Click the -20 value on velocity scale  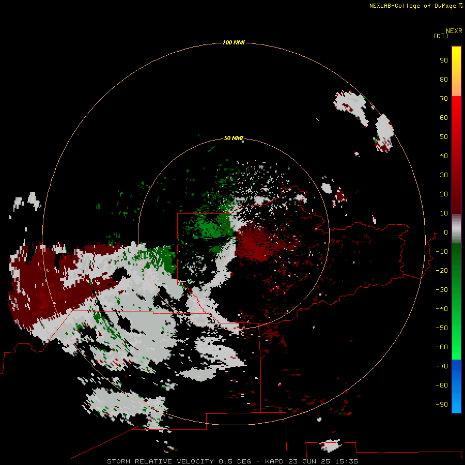[x=442, y=270]
